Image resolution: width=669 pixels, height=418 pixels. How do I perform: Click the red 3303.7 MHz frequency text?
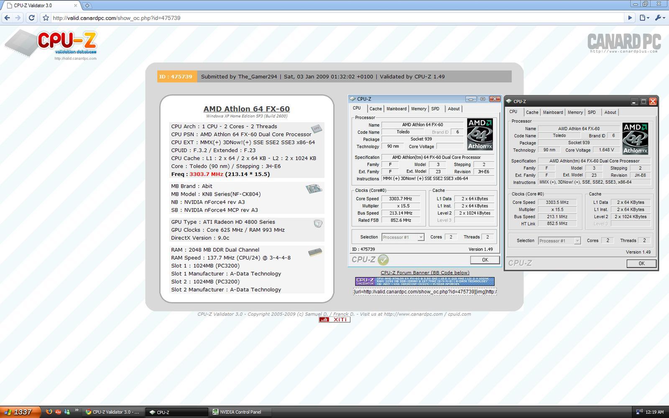click(x=207, y=174)
